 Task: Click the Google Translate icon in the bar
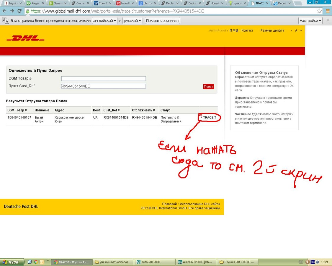click(6, 21)
